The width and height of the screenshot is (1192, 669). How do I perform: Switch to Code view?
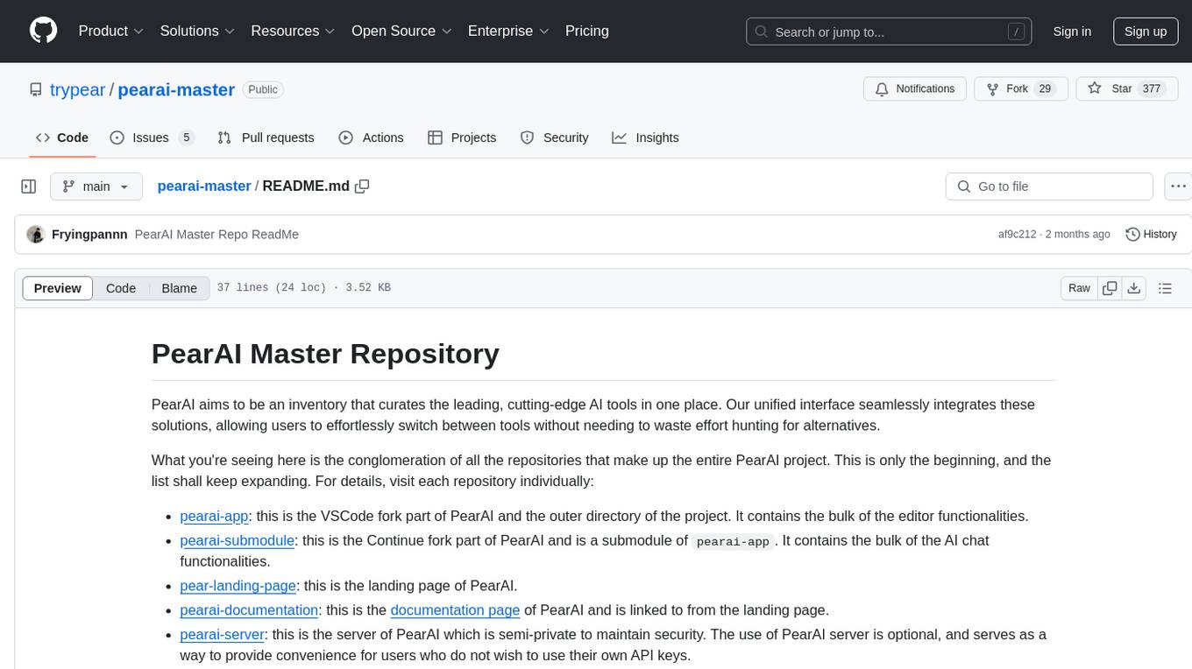click(x=121, y=288)
